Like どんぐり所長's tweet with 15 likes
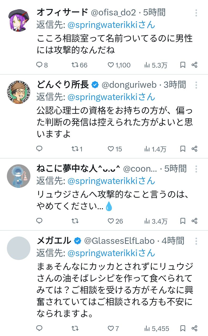This screenshot has height=336, width=208. [111, 149]
